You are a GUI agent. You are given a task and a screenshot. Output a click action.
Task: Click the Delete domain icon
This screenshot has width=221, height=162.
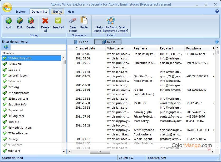pos(31,21)
